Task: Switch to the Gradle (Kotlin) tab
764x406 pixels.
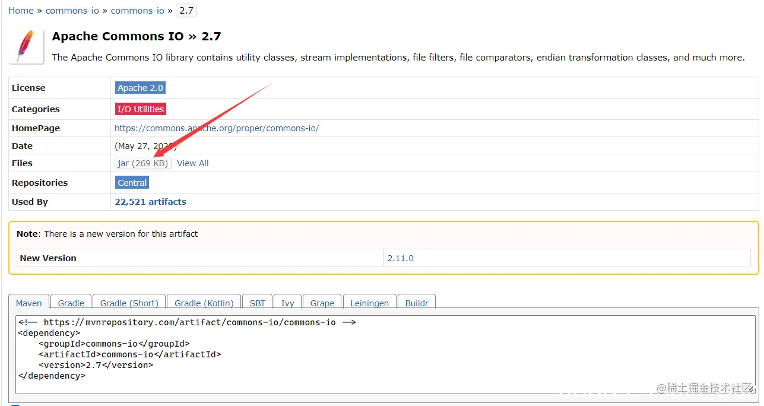Action: [204, 303]
